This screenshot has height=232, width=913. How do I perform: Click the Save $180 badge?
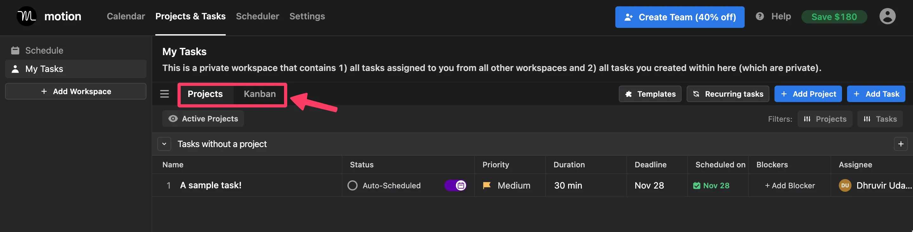(834, 17)
